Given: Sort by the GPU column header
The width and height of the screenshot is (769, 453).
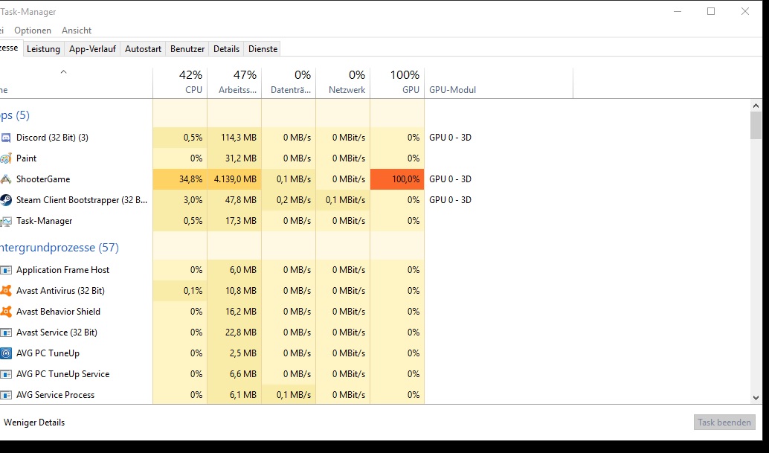Looking at the screenshot, I should [x=397, y=83].
